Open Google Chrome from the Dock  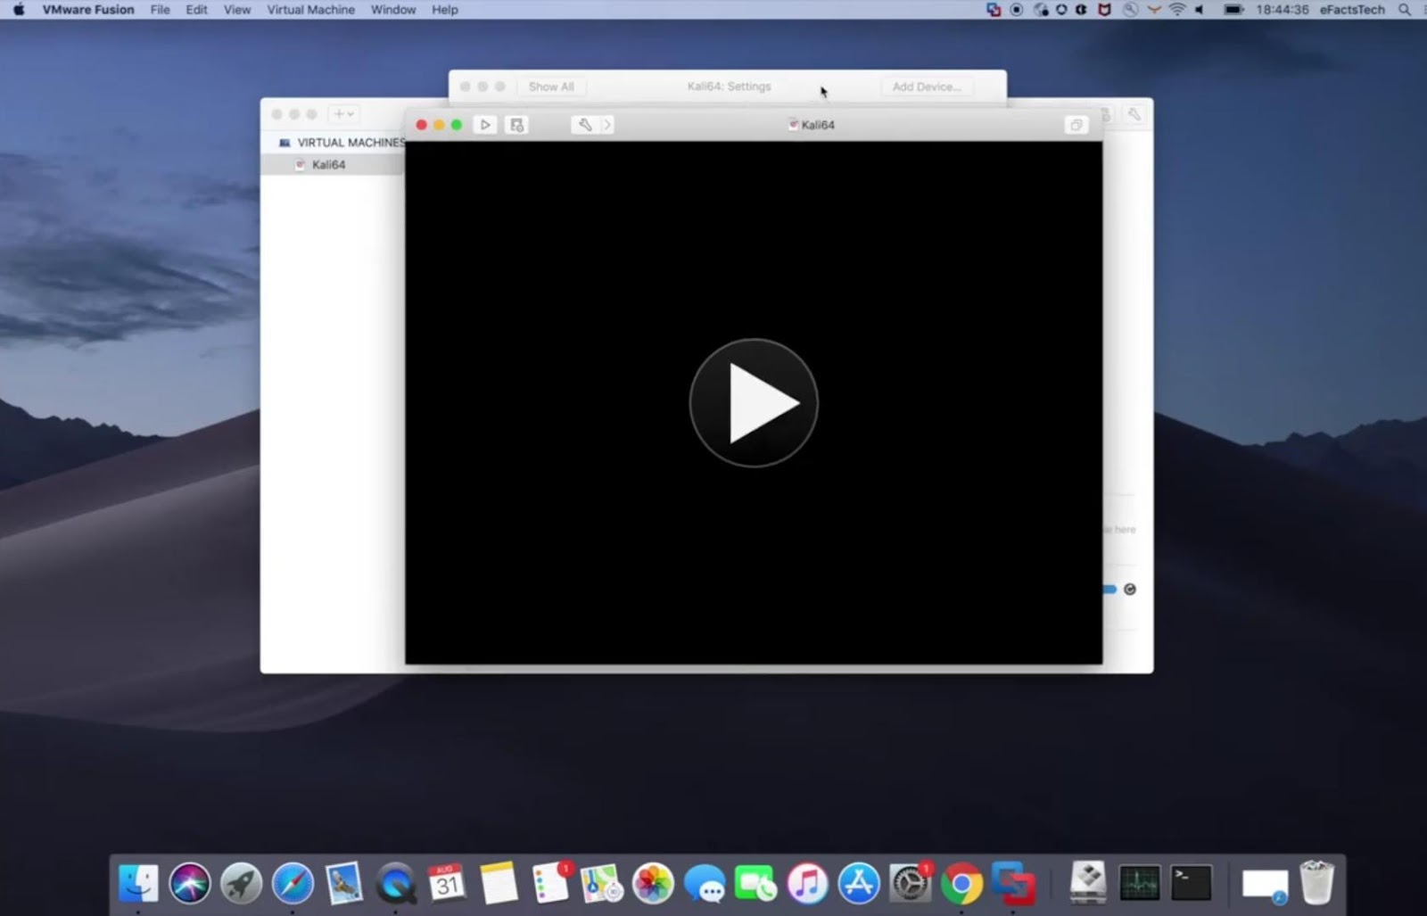[x=961, y=883]
